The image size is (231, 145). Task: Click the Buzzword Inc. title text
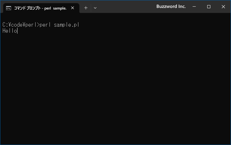click(x=171, y=6)
